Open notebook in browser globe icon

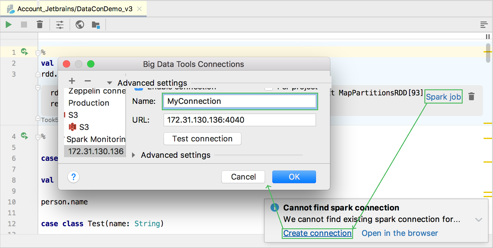[80, 25]
